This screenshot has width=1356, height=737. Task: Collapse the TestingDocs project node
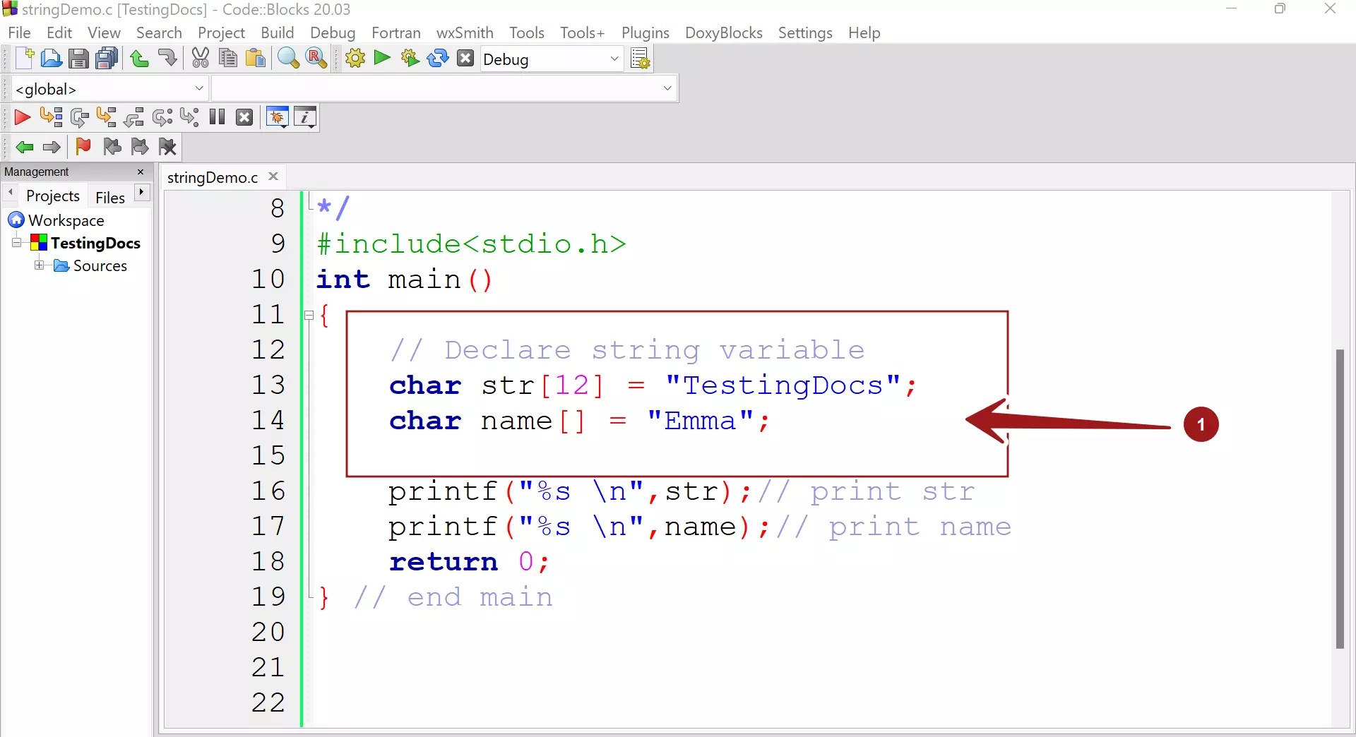[x=16, y=243]
